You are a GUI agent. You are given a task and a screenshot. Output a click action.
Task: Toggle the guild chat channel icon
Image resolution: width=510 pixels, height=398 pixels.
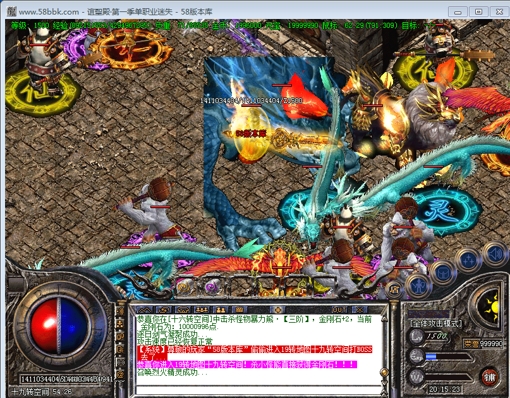120,337
